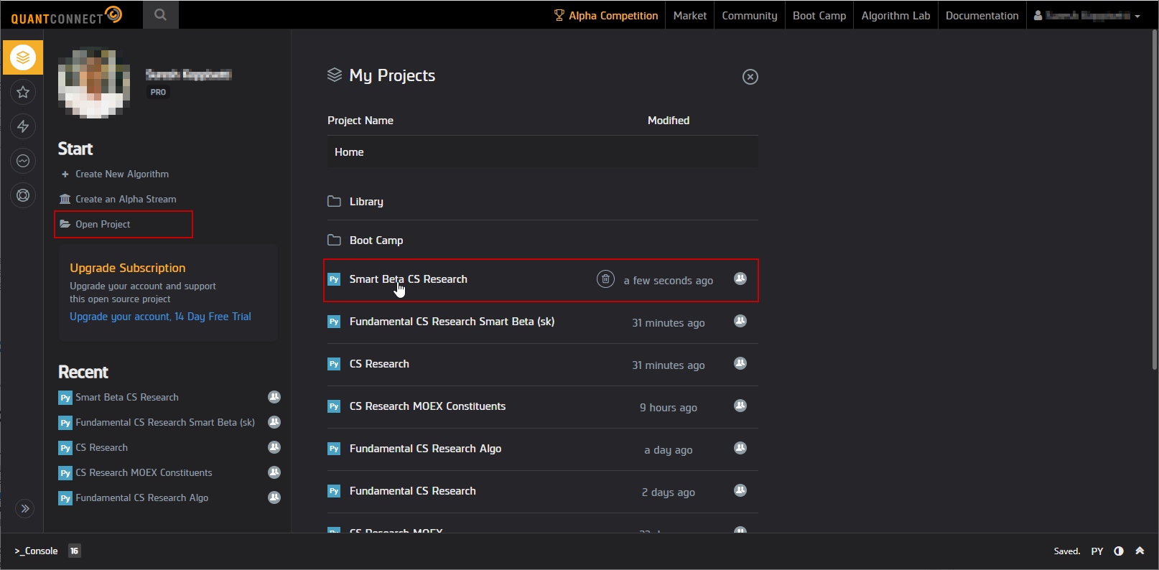Viewport: 1159px width, 570px height.
Task: Open the Boot Camp folder in My Projects
Action: (x=376, y=240)
